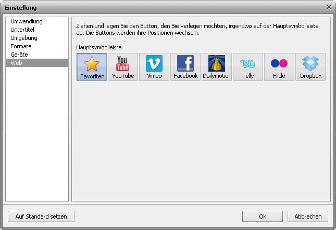Select the Web settings category
The height and width of the screenshot is (230, 336).
pos(37,63)
